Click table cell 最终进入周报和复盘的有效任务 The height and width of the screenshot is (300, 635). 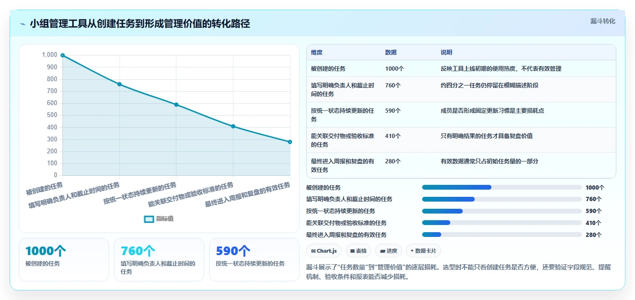[343, 166]
